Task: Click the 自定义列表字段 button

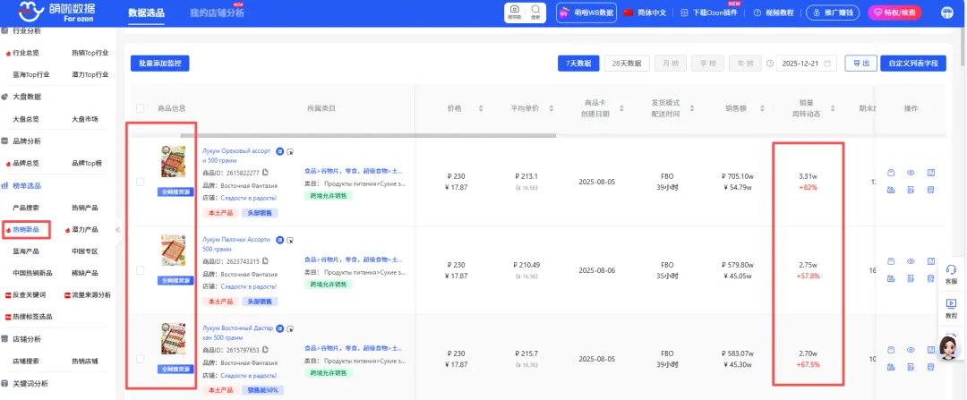Action: click(912, 64)
